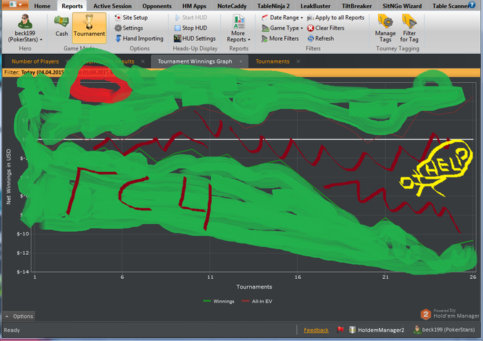Select the Cash game mode icon
The height and width of the screenshot is (341, 483).
(61, 26)
